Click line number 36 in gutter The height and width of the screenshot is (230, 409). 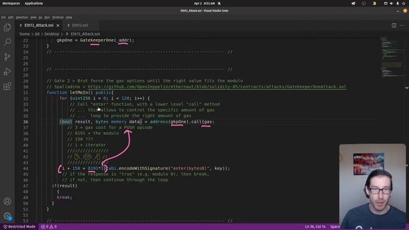pos(26,122)
